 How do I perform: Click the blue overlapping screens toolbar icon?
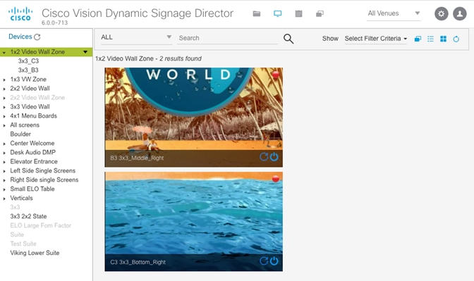[418, 39]
